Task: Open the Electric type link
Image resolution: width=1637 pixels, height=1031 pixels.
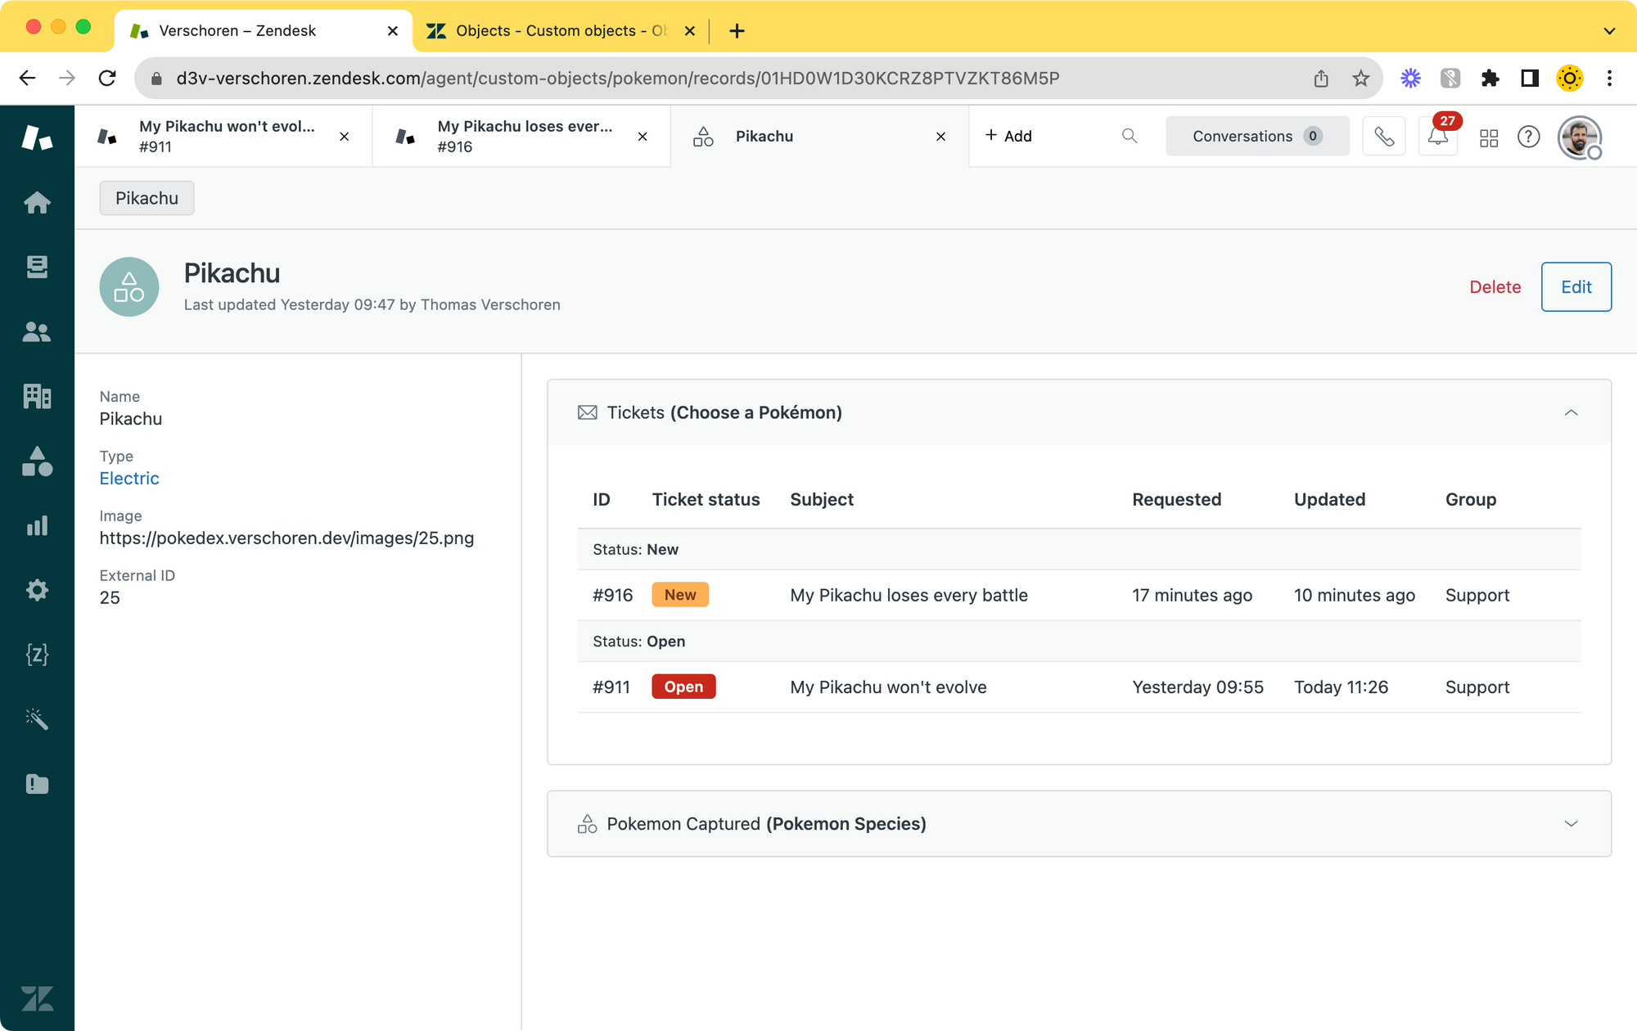Action: point(129,479)
